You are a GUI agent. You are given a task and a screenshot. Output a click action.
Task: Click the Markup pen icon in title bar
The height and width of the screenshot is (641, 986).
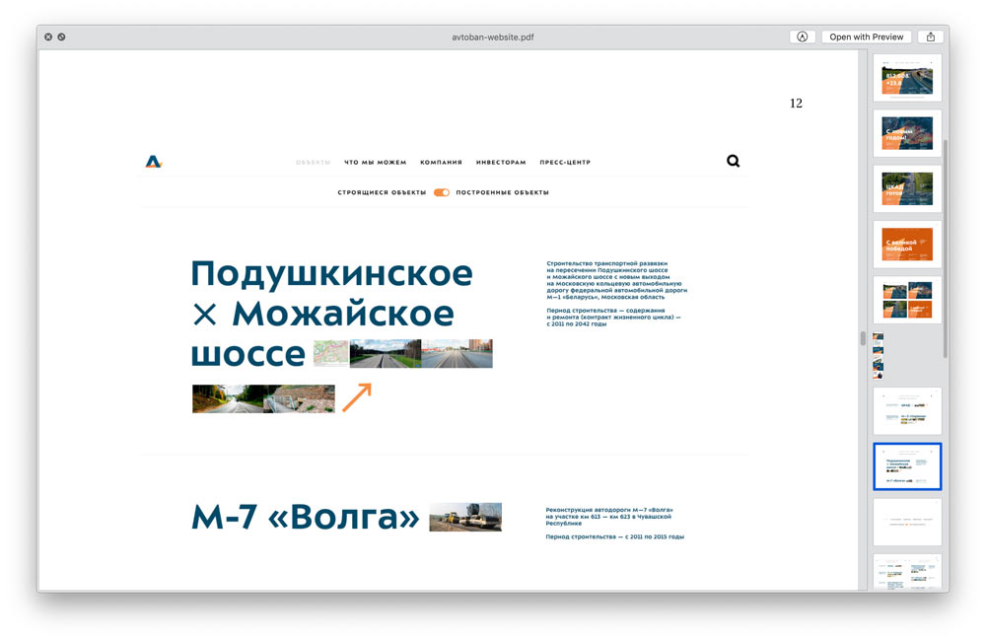pos(803,36)
